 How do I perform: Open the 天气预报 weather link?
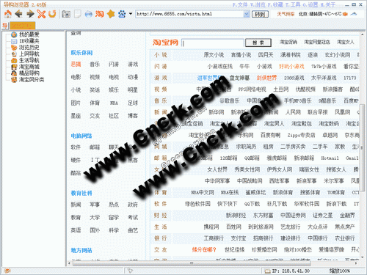point(286,14)
